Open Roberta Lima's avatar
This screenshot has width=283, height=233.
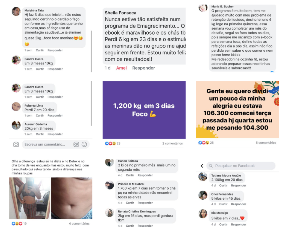(16, 107)
